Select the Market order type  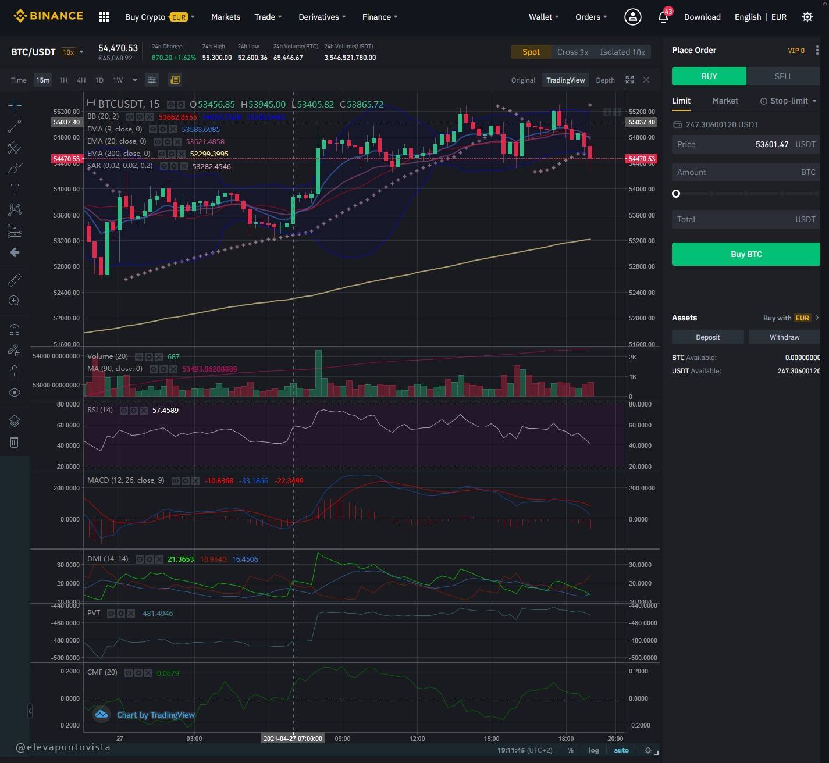pyautogui.click(x=725, y=101)
